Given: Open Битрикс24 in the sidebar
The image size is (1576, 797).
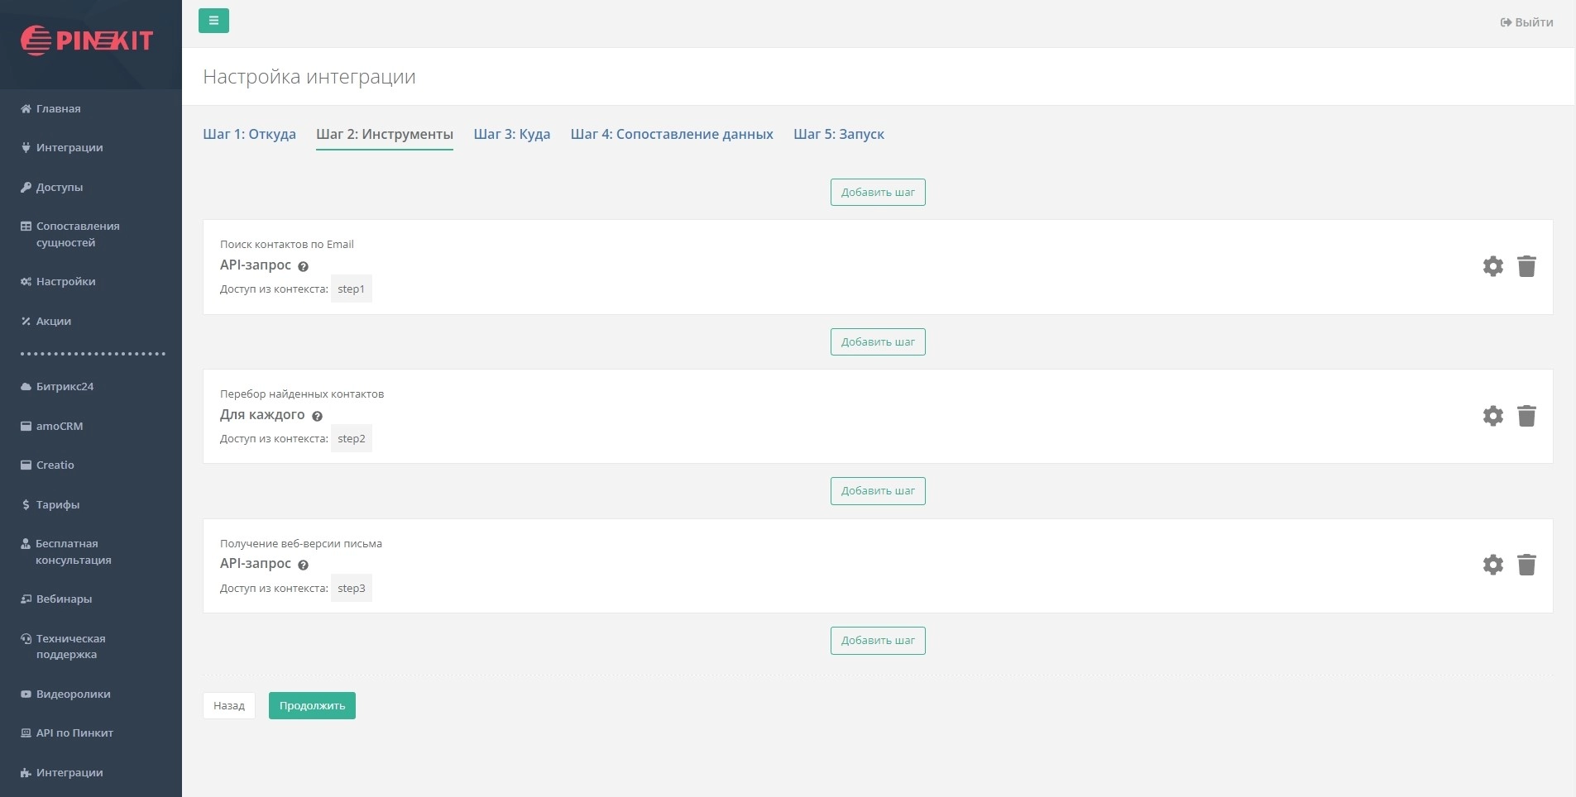Looking at the screenshot, I should tap(65, 387).
